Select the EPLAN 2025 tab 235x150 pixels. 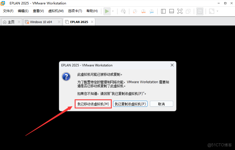[x=79, y=22]
